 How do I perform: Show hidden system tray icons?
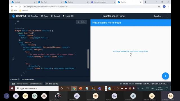[114, 88]
